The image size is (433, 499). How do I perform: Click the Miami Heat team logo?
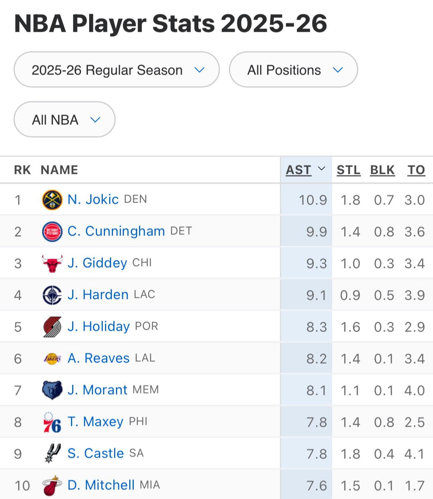pos(52,486)
